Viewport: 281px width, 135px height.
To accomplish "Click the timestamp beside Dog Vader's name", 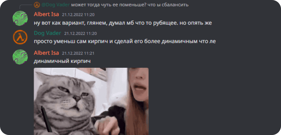I will 80,33.
